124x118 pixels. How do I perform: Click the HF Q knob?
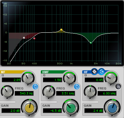tap(111, 78)
